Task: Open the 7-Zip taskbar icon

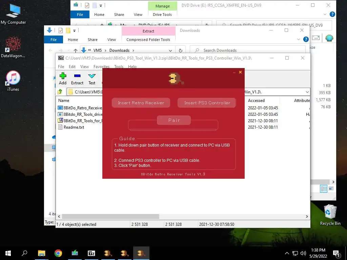Action: [91, 253]
